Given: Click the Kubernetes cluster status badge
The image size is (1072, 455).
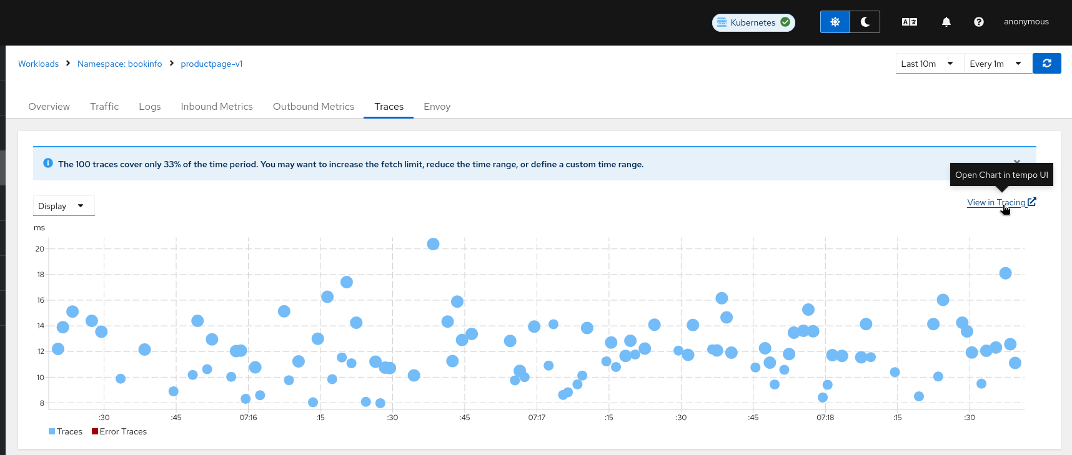Looking at the screenshot, I should 753,22.
